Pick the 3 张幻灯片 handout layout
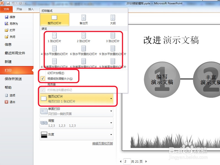 tap(113, 35)
